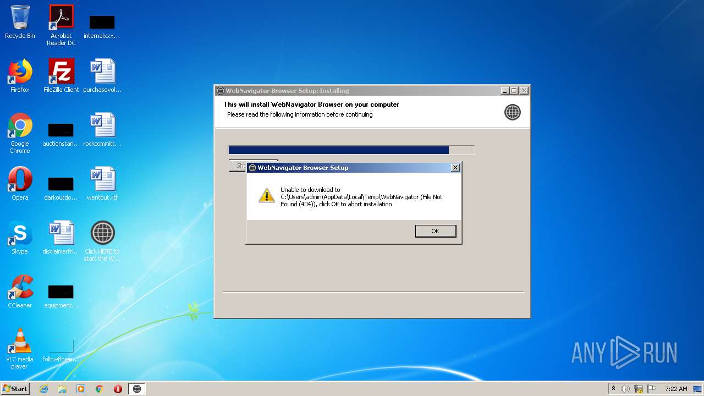Click the clock showing 7:22 AM
704x396 pixels.
tap(676, 389)
